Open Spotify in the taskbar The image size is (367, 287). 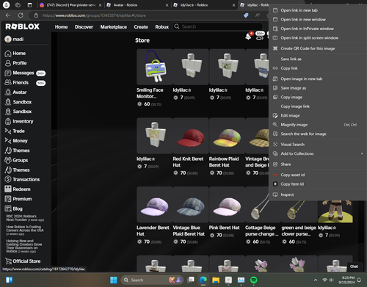coord(253,280)
